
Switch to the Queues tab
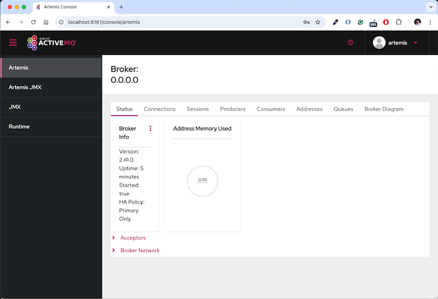click(344, 109)
